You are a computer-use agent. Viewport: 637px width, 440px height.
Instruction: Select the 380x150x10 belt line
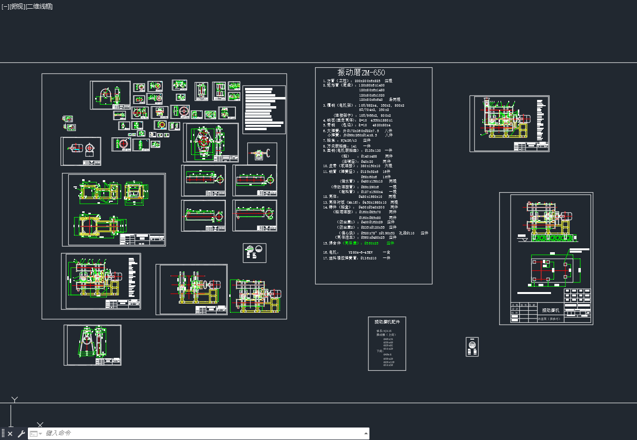(x=357, y=166)
